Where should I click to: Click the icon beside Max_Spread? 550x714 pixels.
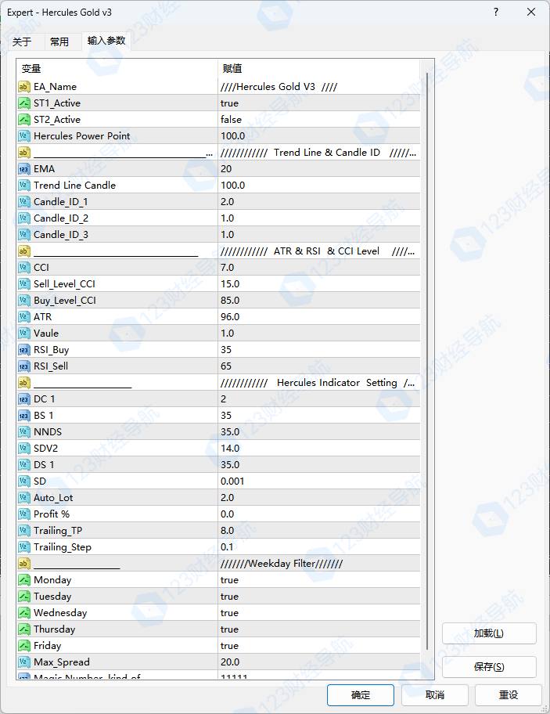24,662
